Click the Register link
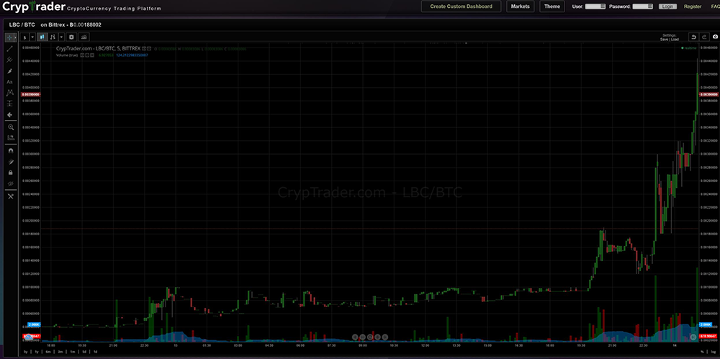This screenshot has width=720, height=359. [692, 6]
